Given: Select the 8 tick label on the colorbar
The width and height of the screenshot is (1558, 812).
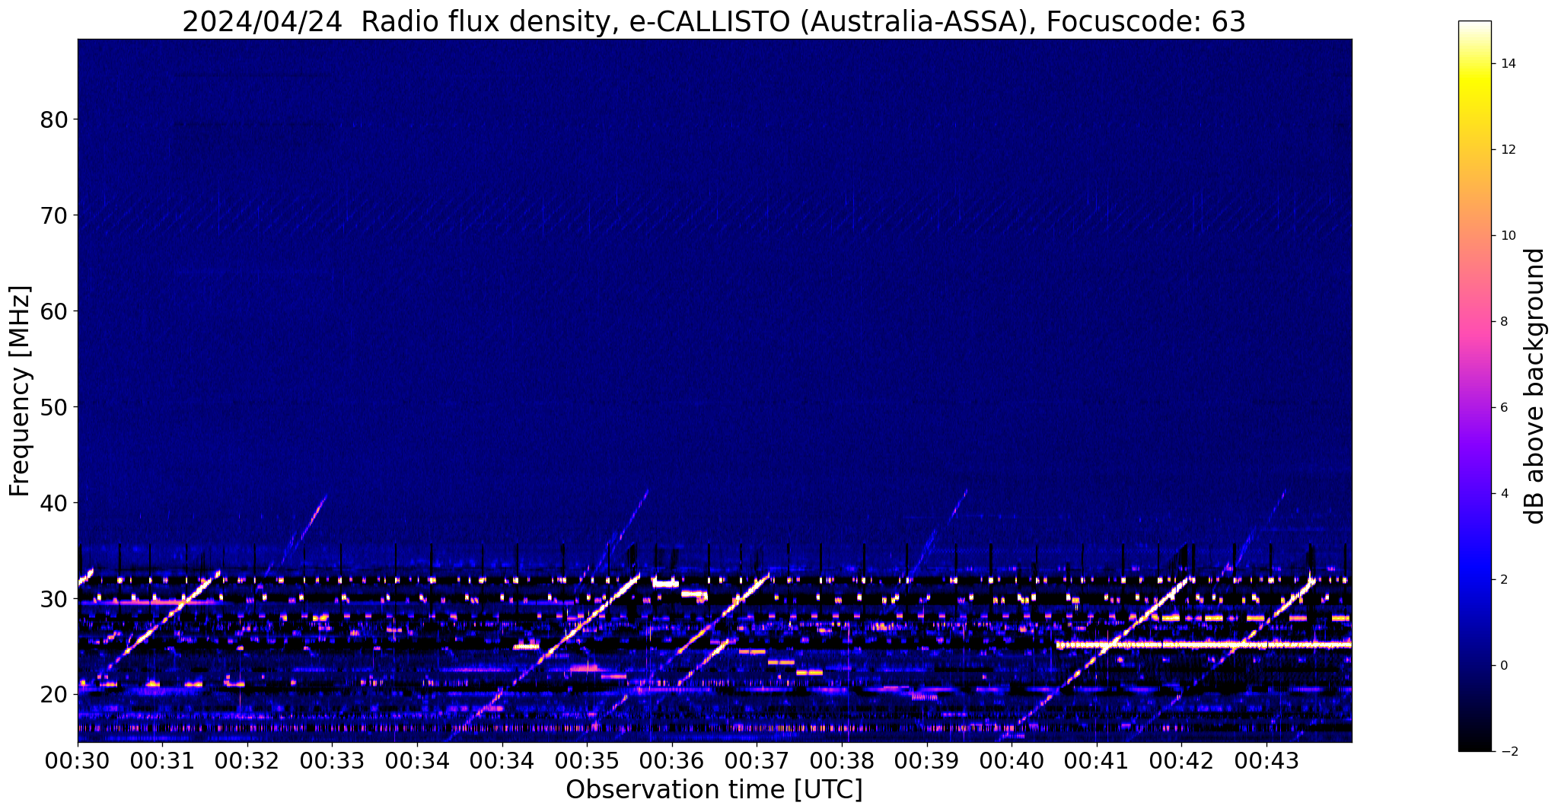Looking at the screenshot, I should [x=1503, y=322].
